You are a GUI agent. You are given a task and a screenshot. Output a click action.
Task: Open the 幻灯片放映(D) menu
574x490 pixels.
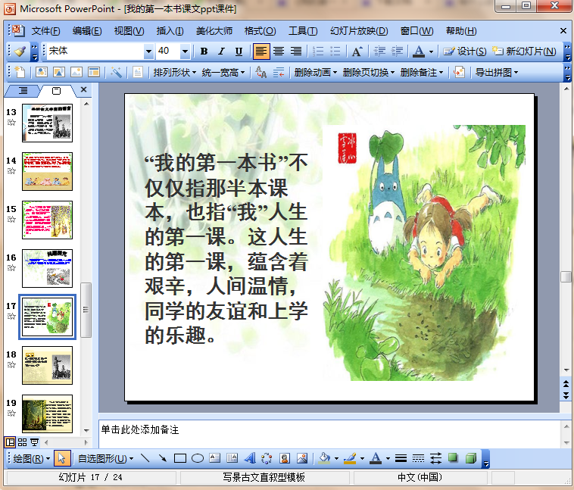point(359,31)
